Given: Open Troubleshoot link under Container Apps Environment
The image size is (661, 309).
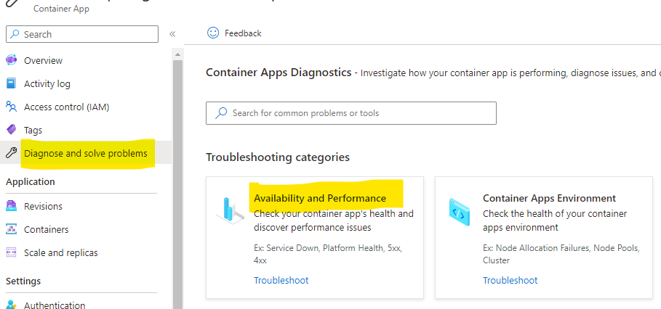Looking at the screenshot, I should point(510,280).
